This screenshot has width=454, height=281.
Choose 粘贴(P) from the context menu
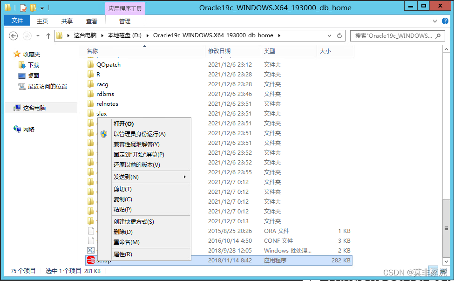[144, 209]
